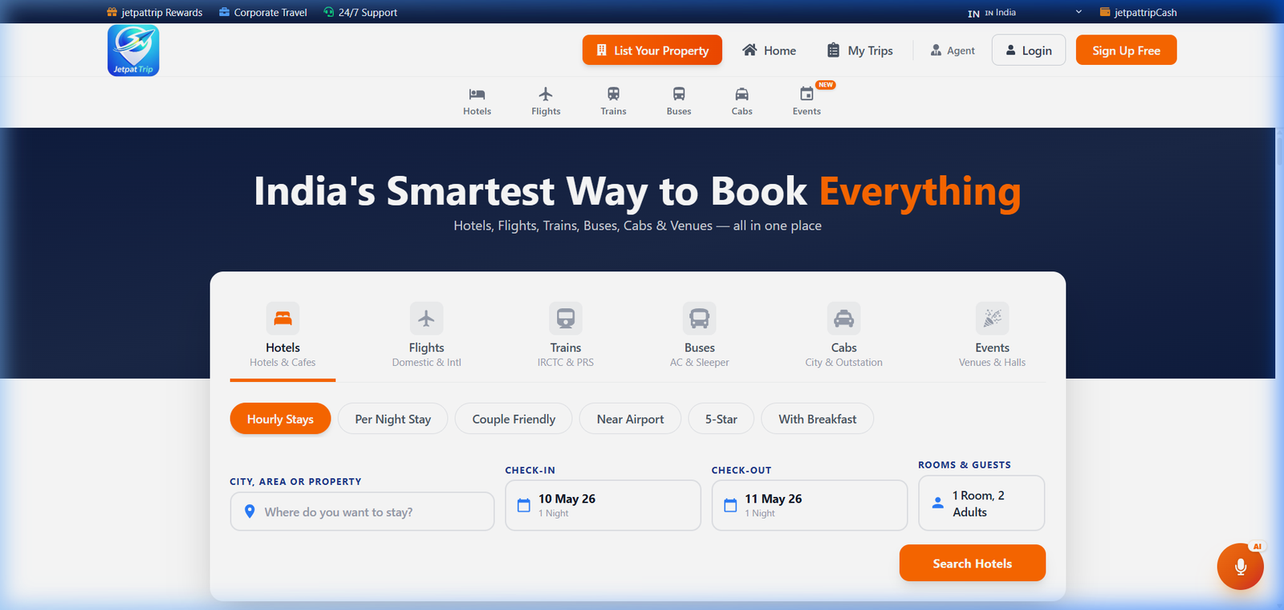Go to Events in top navigation bar

pyautogui.click(x=807, y=101)
